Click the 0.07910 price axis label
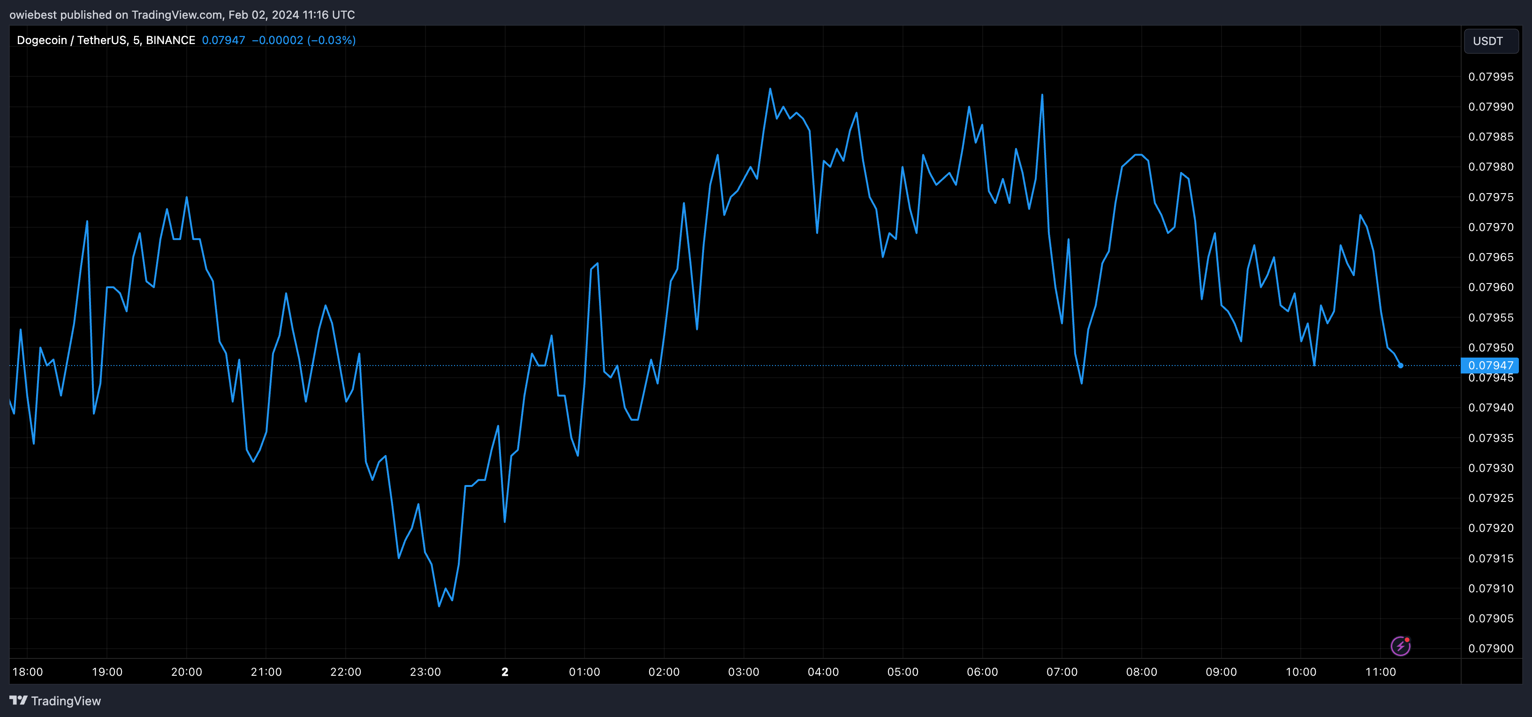The height and width of the screenshot is (717, 1532). (x=1491, y=588)
